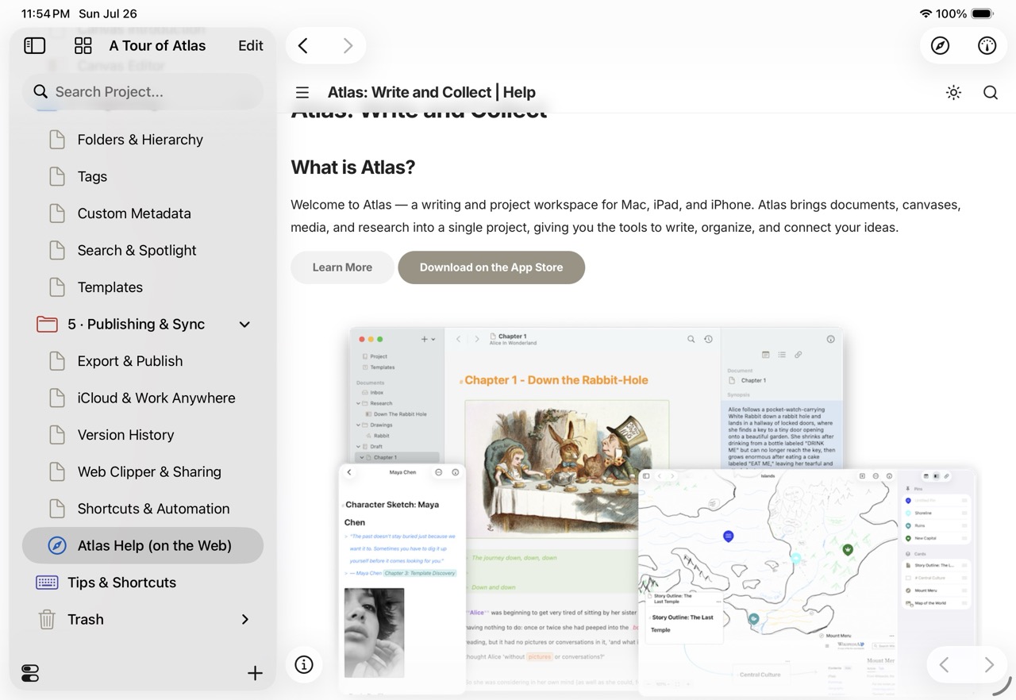Click Download on the App Store
This screenshot has width=1016, height=700.
pyautogui.click(x=491, y=267)
